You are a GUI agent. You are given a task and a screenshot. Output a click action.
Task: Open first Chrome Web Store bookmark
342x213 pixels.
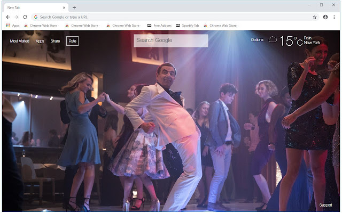pos(42,26)
